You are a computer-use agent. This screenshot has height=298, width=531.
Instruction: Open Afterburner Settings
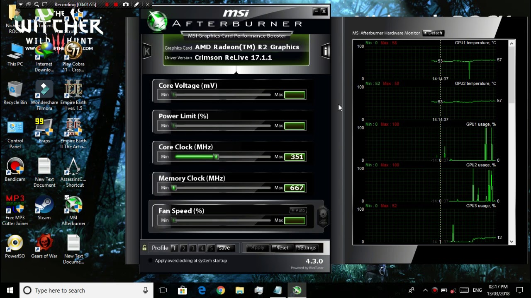pos(307,248)
